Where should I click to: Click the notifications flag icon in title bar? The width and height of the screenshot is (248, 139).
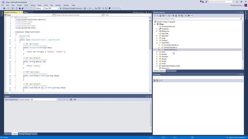[202, 2]
